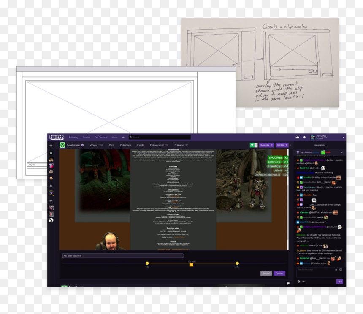
Task: Click the streamer webcam thumbnail
Action: 111,241
